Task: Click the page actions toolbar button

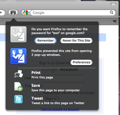Action: [13, 13]
